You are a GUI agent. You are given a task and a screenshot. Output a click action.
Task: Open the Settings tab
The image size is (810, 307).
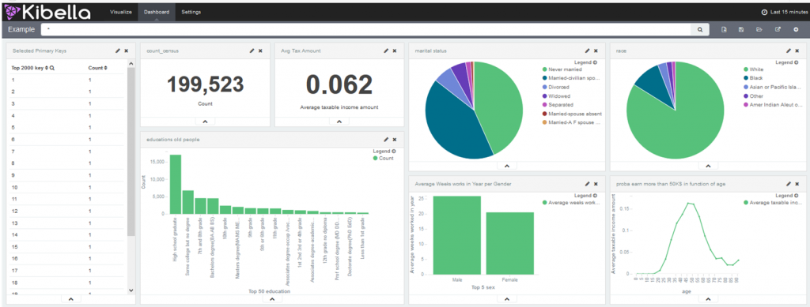(x=191, y=12)
